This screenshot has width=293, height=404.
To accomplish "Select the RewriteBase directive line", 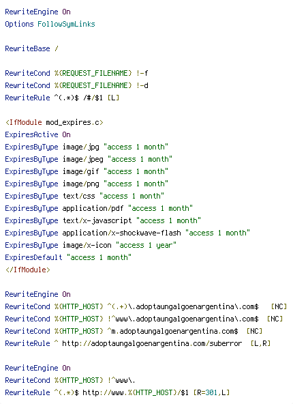I will pos(31,48).
